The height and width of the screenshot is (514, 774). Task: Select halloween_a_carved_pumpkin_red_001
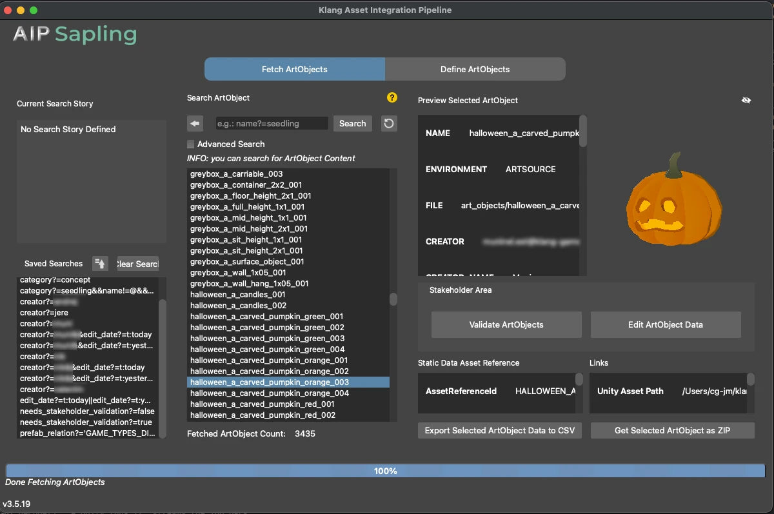coord(288,404)
